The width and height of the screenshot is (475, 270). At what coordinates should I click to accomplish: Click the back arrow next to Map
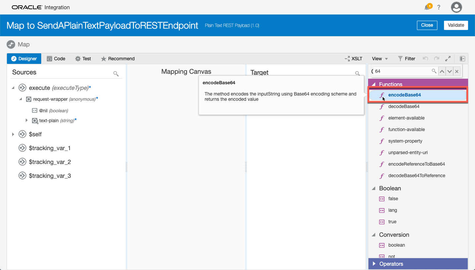tap(11, 44)
